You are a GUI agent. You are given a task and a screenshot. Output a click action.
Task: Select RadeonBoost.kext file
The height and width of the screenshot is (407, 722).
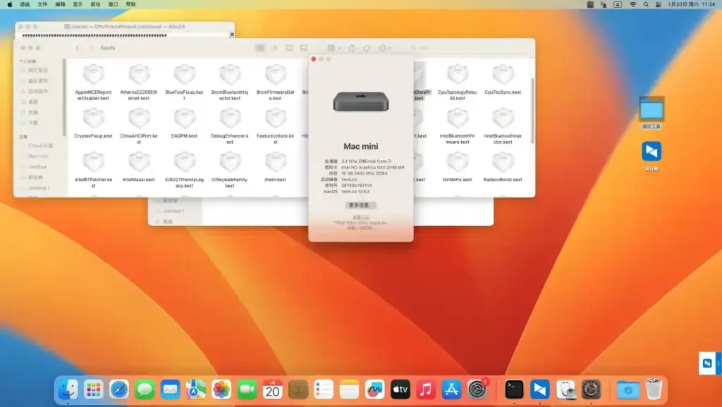[503, 166]
